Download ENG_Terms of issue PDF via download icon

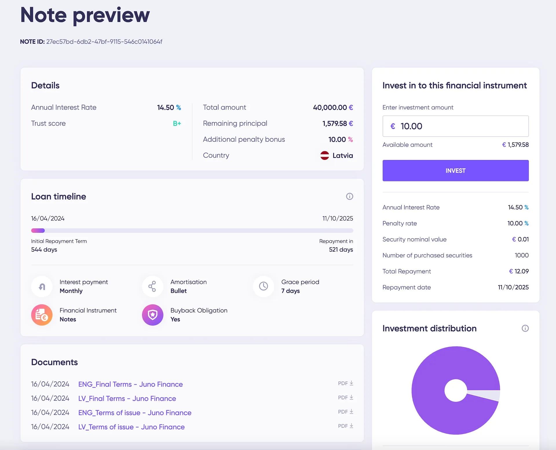click(352, 412)
